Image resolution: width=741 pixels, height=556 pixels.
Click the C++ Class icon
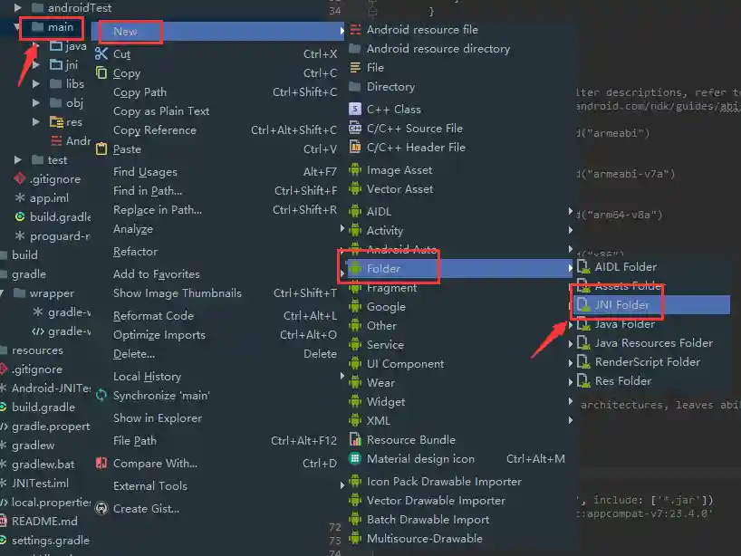tap(355, 110)
